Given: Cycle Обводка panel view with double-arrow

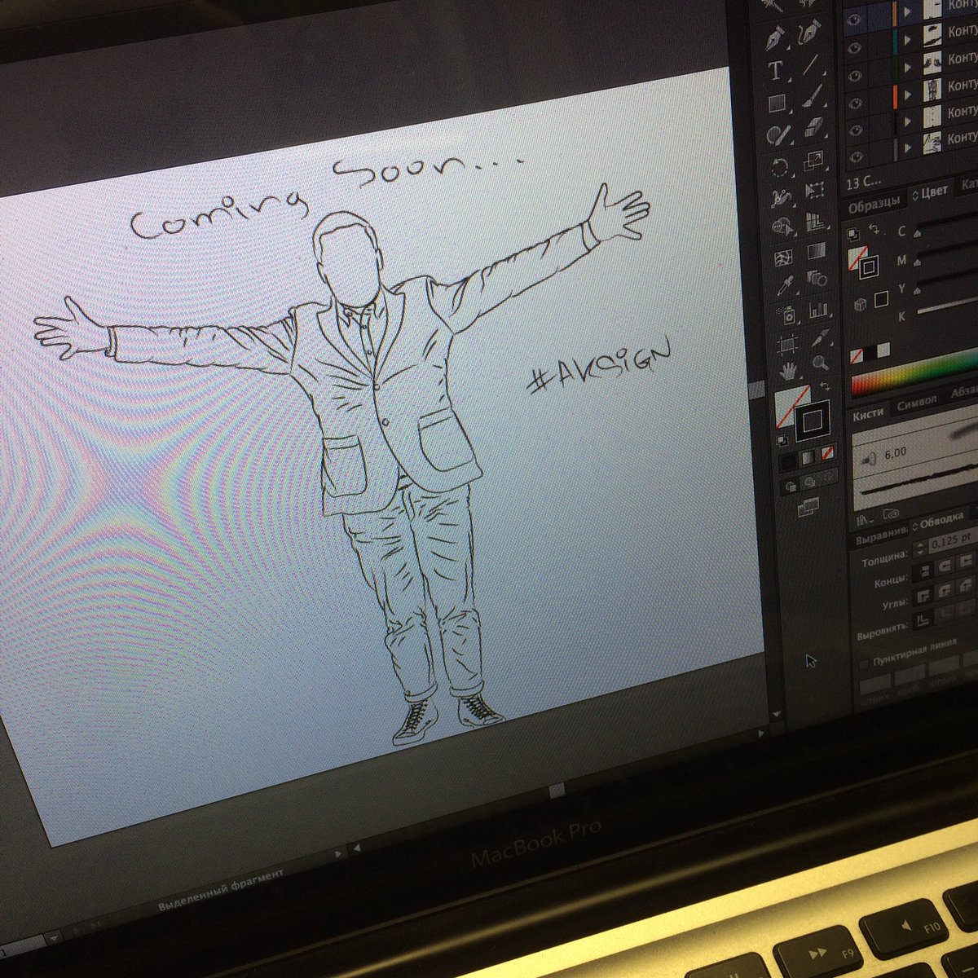Looking at the screenshot, I should [914, 526].
